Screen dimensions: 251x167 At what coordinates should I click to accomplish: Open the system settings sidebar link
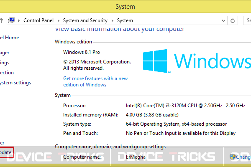pyautogui.click(x=15, y=83)
